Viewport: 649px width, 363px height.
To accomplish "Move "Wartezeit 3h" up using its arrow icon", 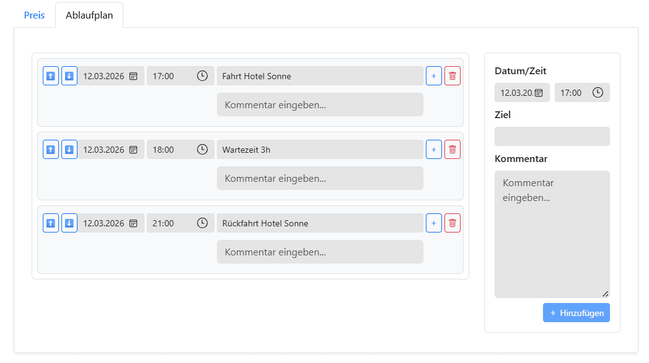I will (x=50, y=149).
